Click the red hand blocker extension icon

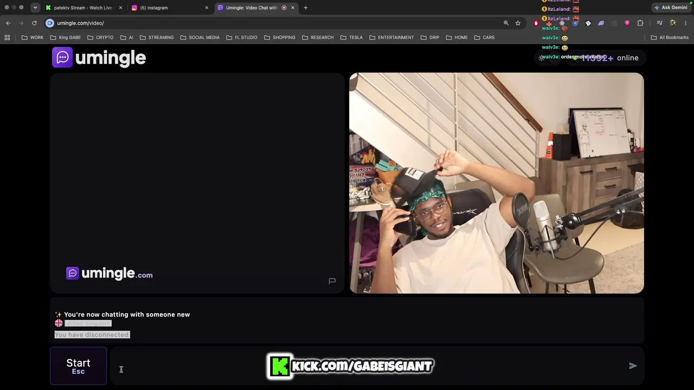coord(536,23)
